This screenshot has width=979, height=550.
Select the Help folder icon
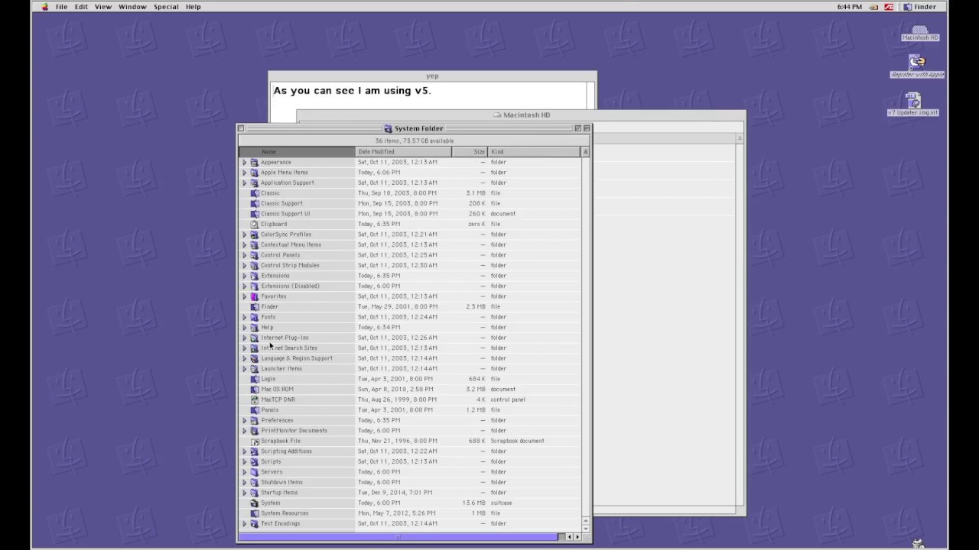[255, 327]
